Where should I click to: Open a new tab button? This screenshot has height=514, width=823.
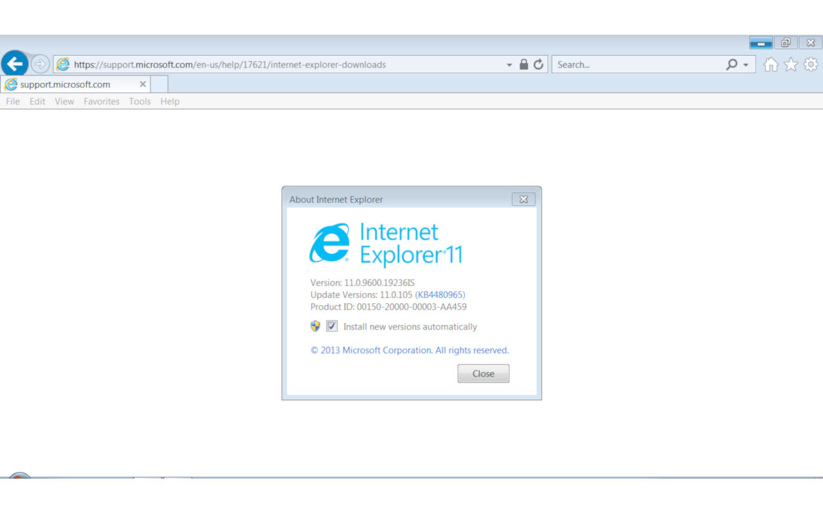click(159, 84)
